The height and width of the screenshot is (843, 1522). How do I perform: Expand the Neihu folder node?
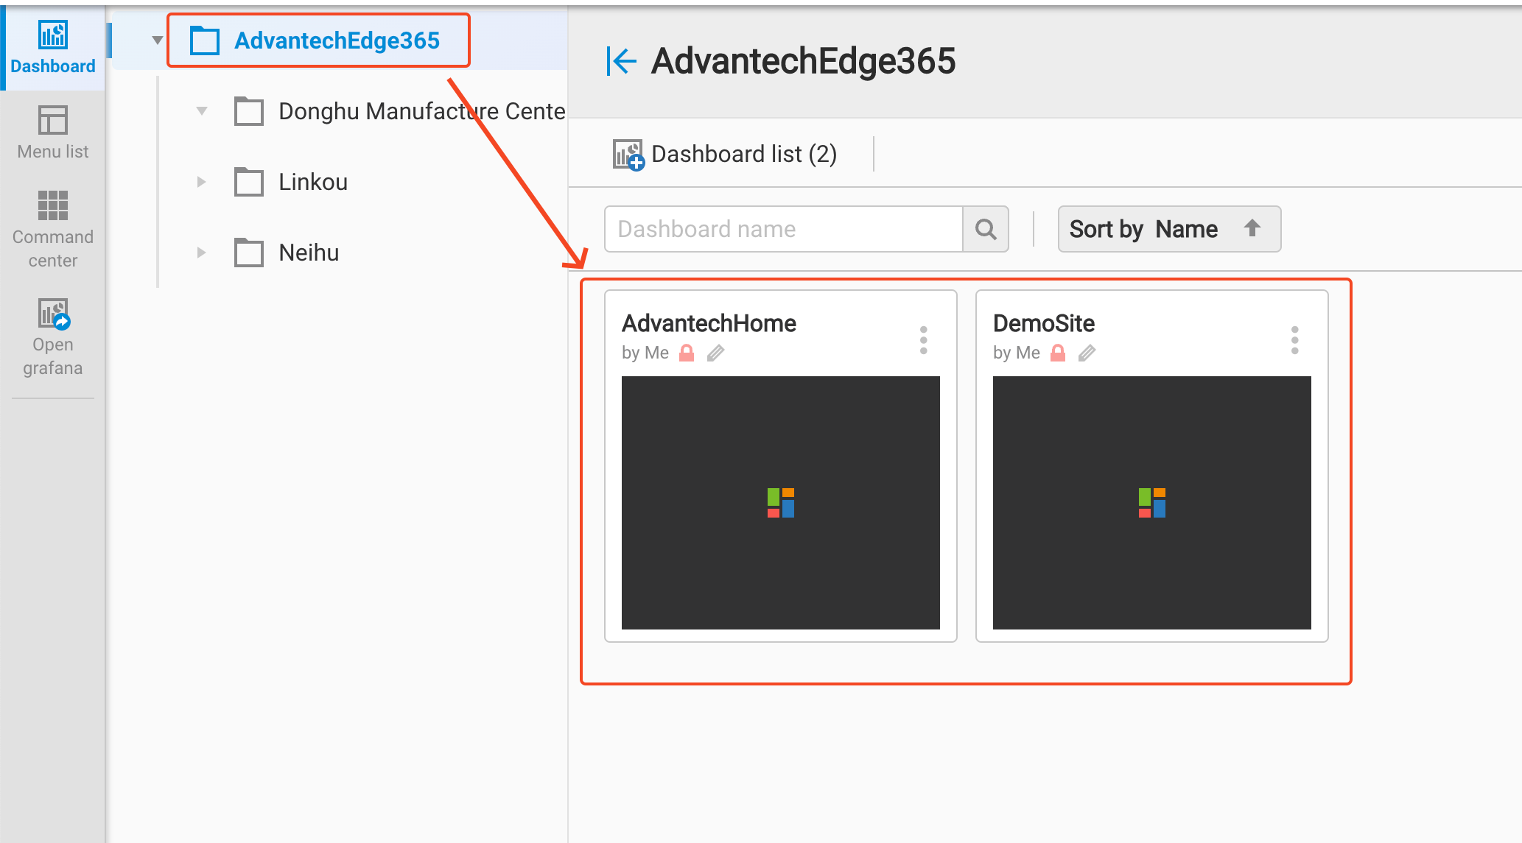pyautogui.click(x=201, y=253)
